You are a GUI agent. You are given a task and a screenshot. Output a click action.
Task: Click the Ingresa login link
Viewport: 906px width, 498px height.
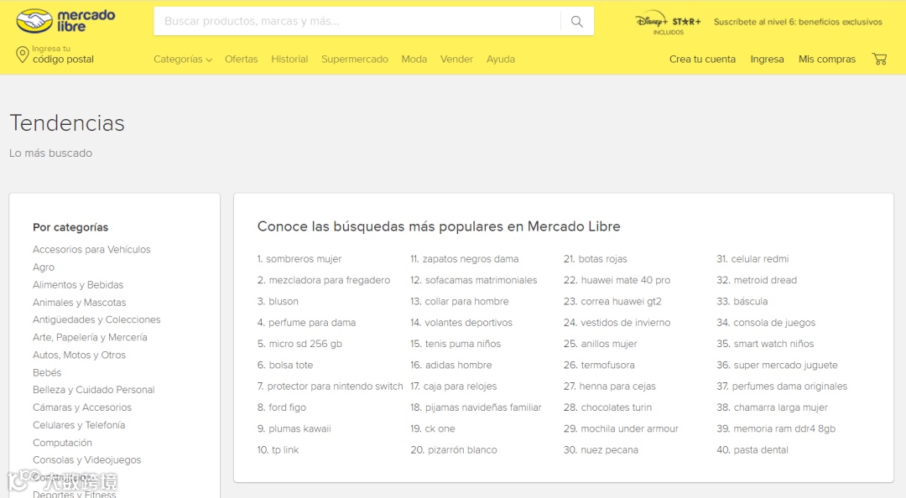pos(767,59)
